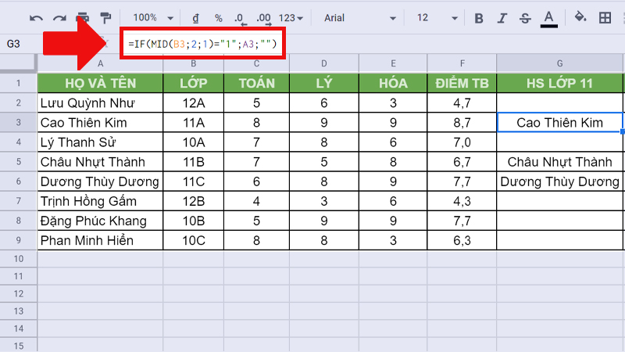Click the Redo icon
The image size is (625, 352).
click(x=59, y=17)
